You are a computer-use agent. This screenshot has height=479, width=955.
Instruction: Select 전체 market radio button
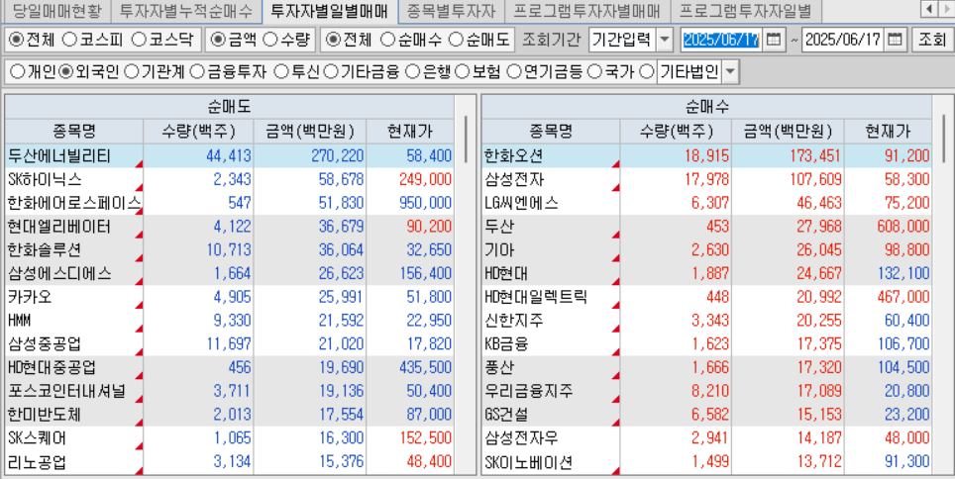click(17, 41)
